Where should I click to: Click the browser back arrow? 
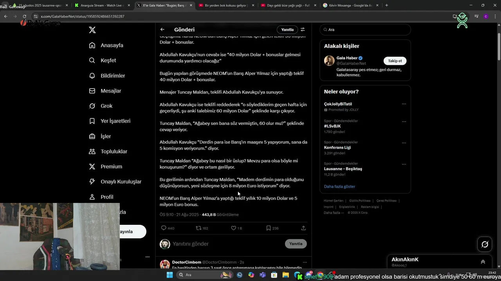coord(5,16)
